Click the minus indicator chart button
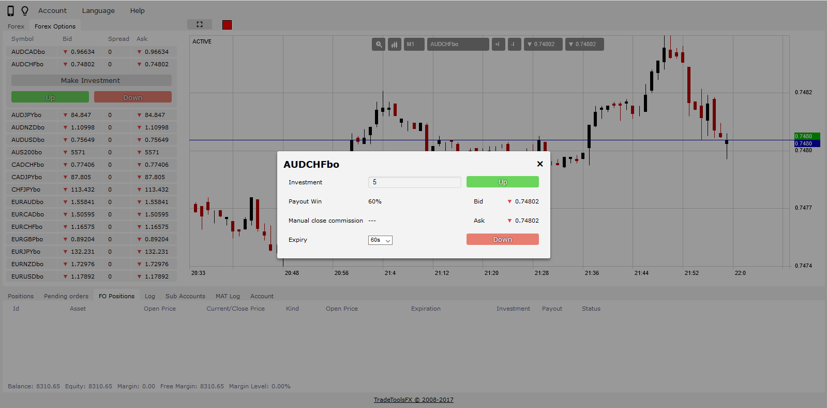This screenshot has height=408, width=827. (514, 45)
